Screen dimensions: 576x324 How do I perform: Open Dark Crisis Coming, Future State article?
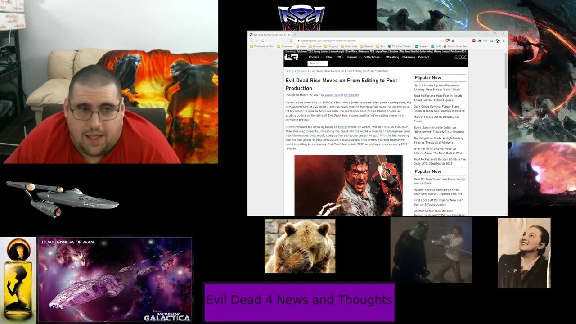tap(440, 109)
